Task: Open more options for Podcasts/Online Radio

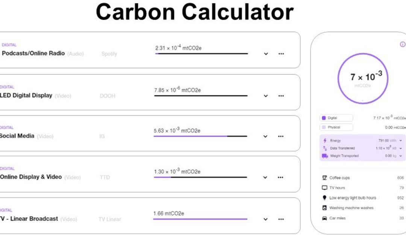Action: pyautogui.click(x=281, y=54)
